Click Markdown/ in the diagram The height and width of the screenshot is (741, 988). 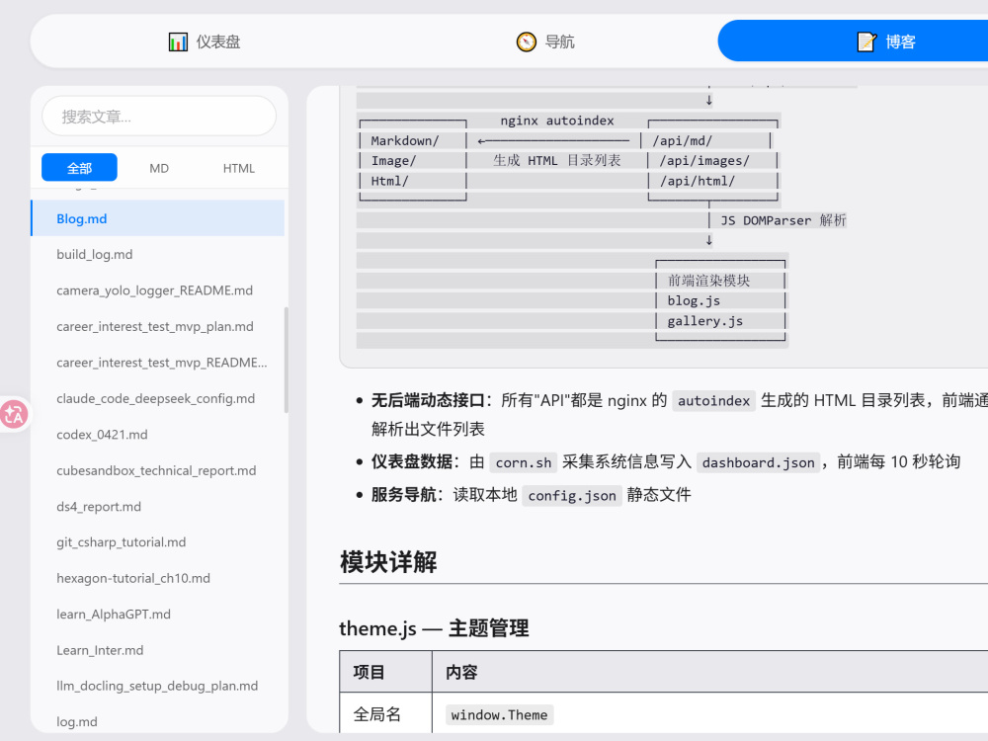[x=404, y=140]
